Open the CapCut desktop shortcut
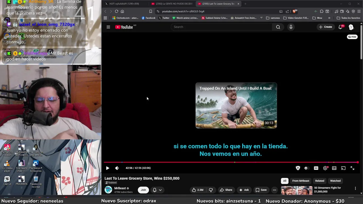 coord(7,181)
